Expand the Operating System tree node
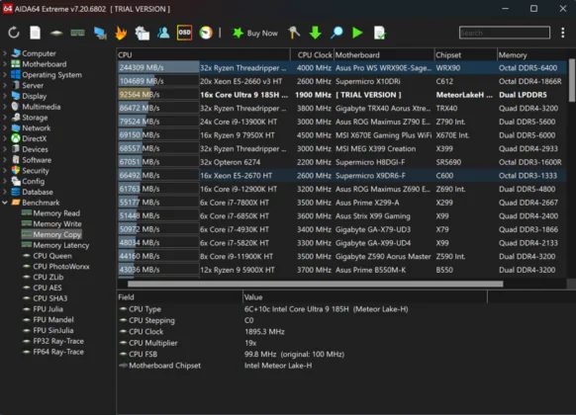576x415 pixels. click(x=5, y=75)
